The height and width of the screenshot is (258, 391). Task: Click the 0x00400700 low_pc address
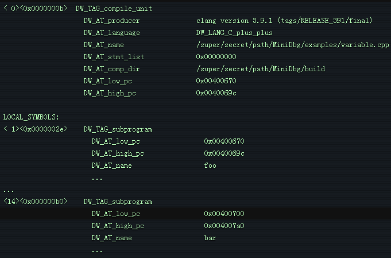click(224, 213)
